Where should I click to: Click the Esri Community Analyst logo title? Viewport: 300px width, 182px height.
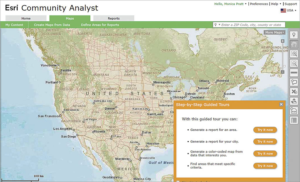click(x=52, y=8)
